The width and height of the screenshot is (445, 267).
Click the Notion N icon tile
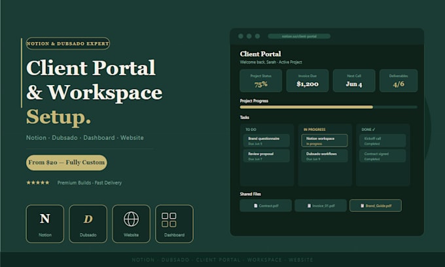[x=45, y=224]
